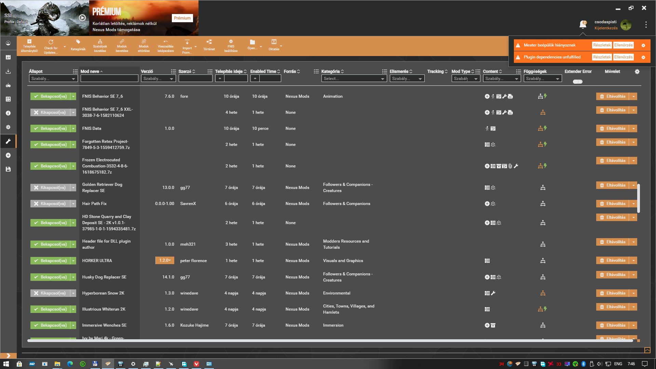656x369 pixels.
Task: Open the games controller sidebar icon
Action: [x=8, y=85]
